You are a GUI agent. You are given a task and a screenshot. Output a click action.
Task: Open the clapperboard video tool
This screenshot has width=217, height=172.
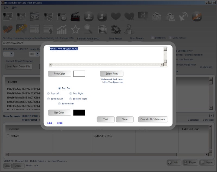[75, 16]
